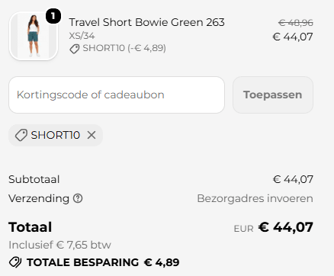
Task: Click the quantity badge showing 1
Action: 53,16
